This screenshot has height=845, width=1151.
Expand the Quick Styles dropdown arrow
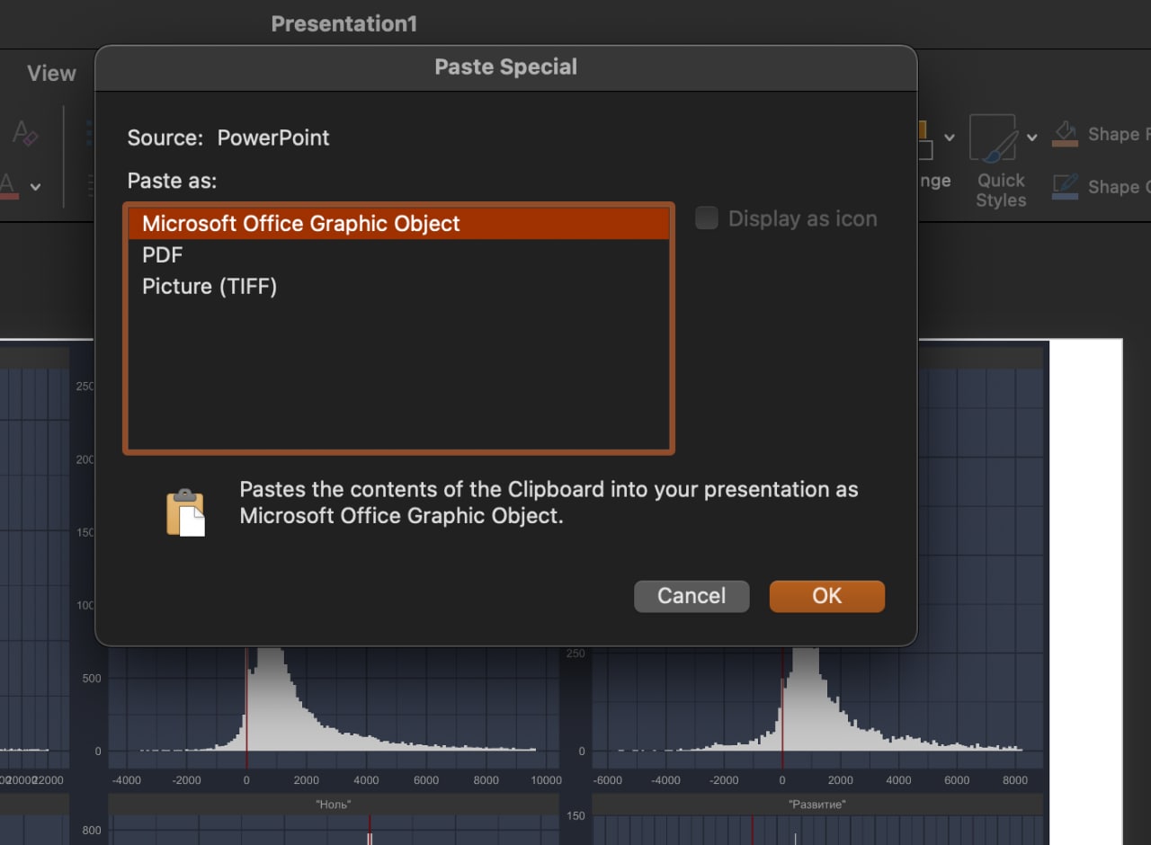1032,138
